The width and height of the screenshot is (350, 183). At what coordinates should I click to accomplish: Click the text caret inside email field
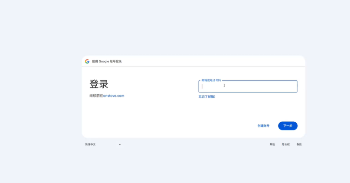coord(202,86)
